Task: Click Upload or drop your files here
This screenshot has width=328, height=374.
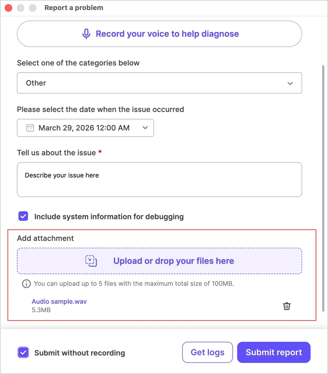Action: pyautogui.click(x=174, y=261)
